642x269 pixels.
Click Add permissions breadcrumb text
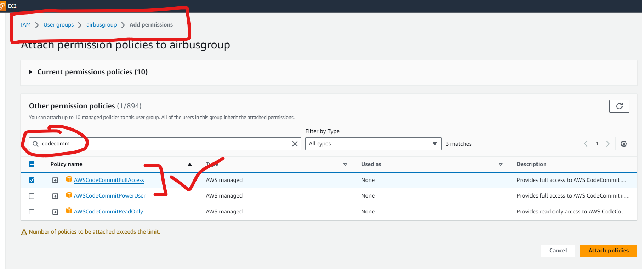[x=151, y=25]
